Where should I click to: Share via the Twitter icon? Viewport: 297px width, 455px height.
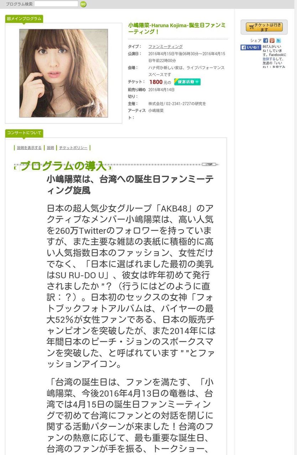point(278,41)
